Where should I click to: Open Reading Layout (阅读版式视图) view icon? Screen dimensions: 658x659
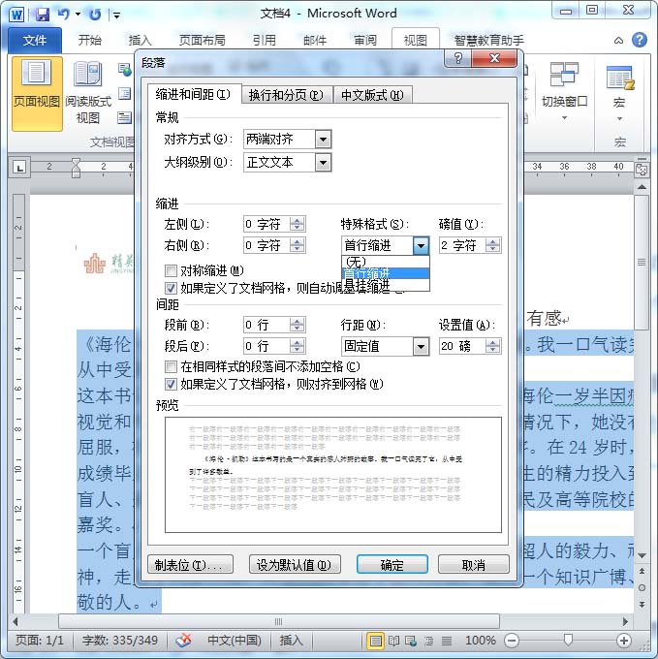tap(88, 83)
